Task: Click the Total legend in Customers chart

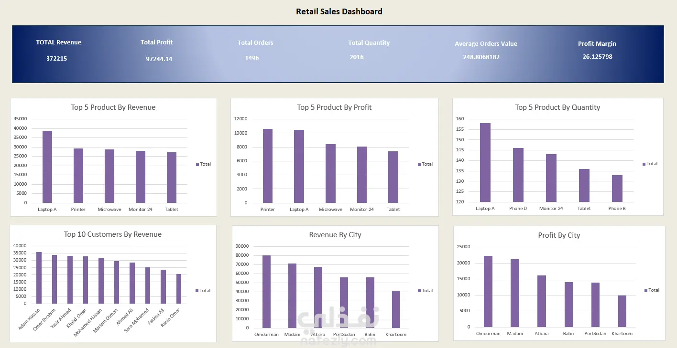Action: [203, 290]
